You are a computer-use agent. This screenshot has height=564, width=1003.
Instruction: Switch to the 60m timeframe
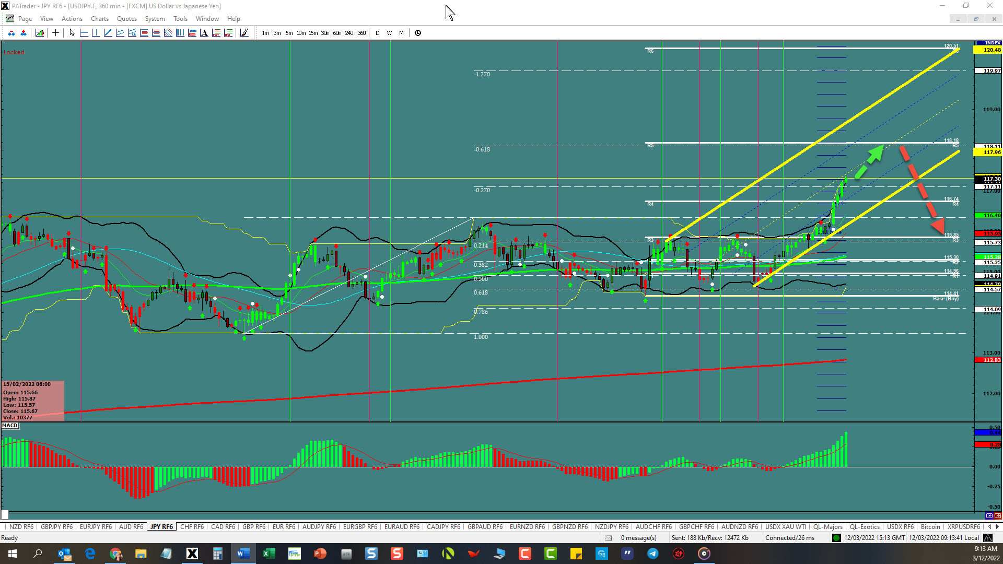coord(337,33)
